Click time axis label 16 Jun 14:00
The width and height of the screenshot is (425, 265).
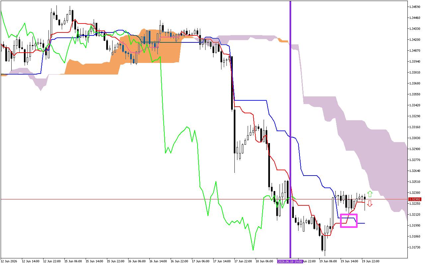click(x=158, y=261)
